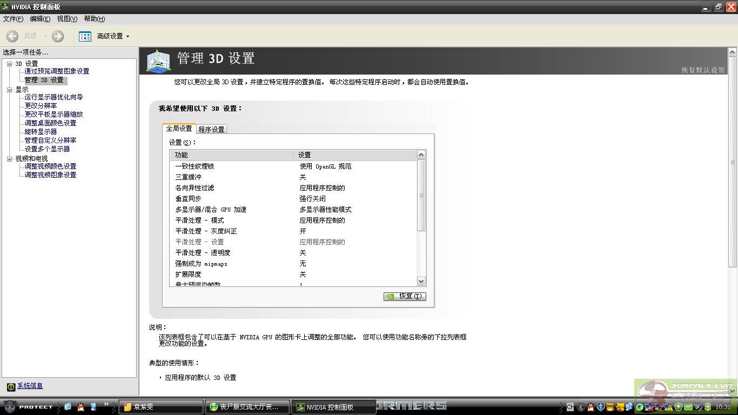This screenshot has height=415, width=738.
Task: Click the green eye tray icon
Action: [639, 407]
